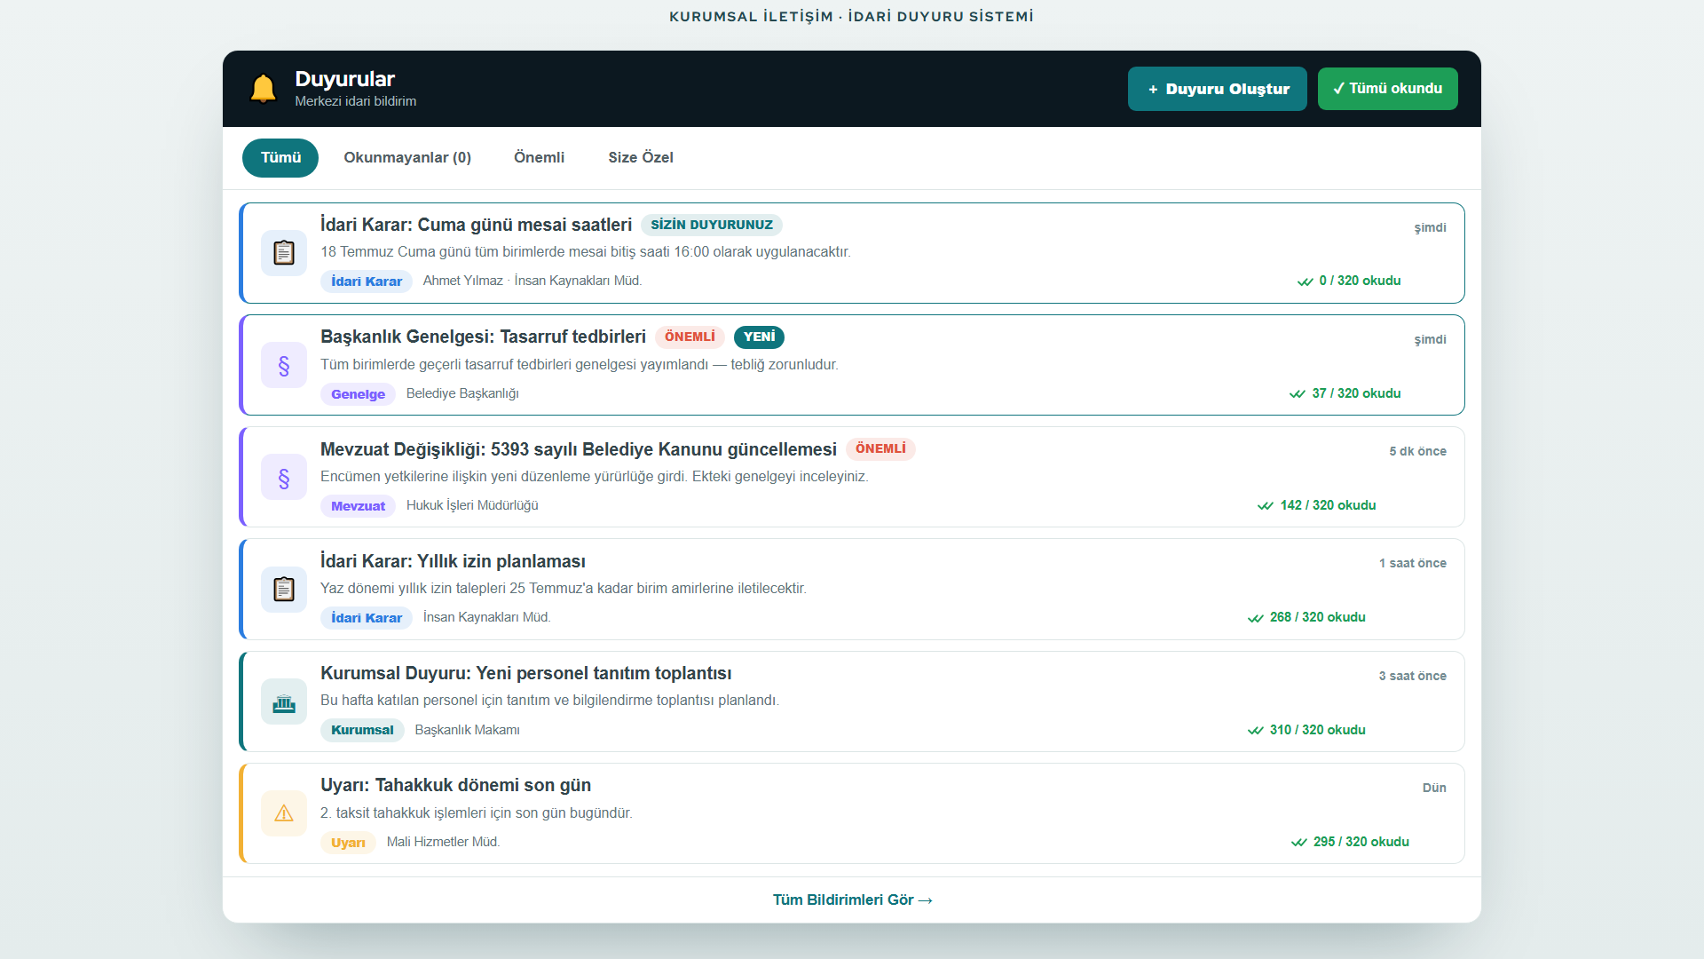Click the double-check icon next to 142 / 320 okudu
This screenshot has width=1704, height=959.
point(1266,506)
